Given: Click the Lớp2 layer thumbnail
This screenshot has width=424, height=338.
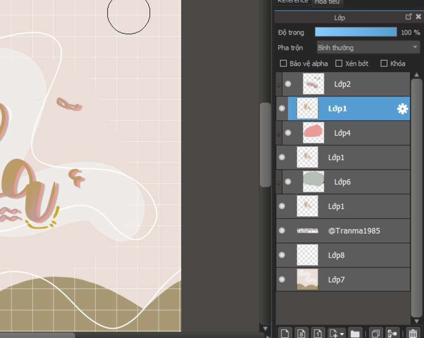Looking at the screenshot, I should click(x=313, y=84).
